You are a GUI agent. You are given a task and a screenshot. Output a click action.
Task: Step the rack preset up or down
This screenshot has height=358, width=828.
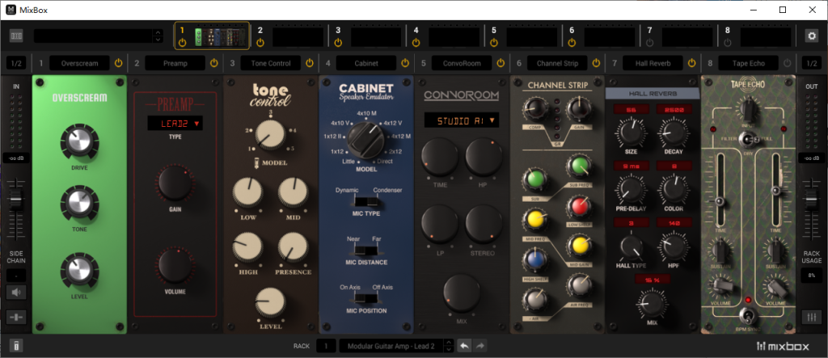[x=448, y=347]
